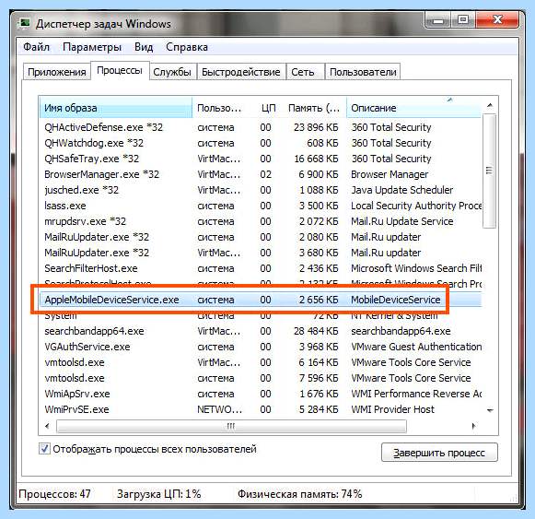Minimize the Task Manager window

click(x=438, y=19)
